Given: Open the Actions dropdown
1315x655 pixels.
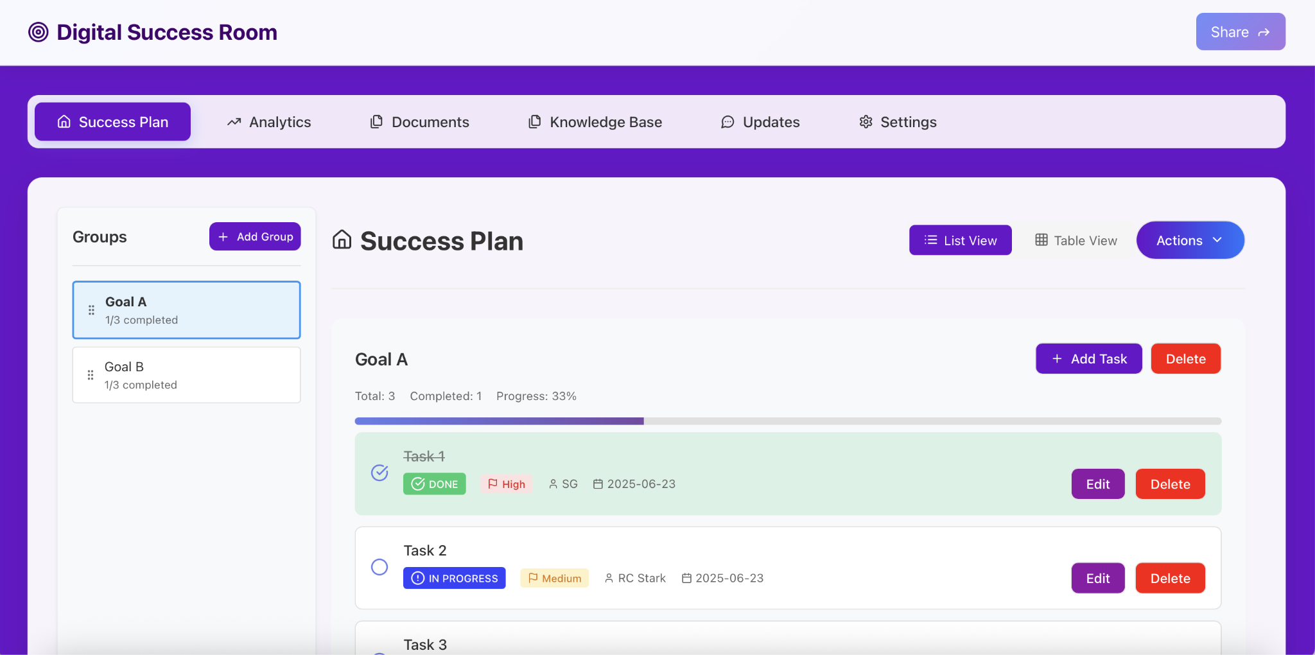Looking at the screenshot, I should [1189, 240].
